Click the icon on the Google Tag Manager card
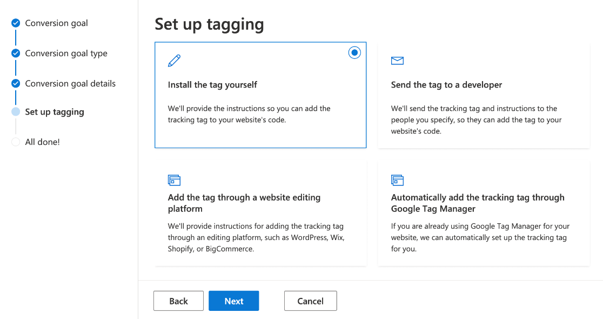603x319 pixels. click(x=397, y=180)
